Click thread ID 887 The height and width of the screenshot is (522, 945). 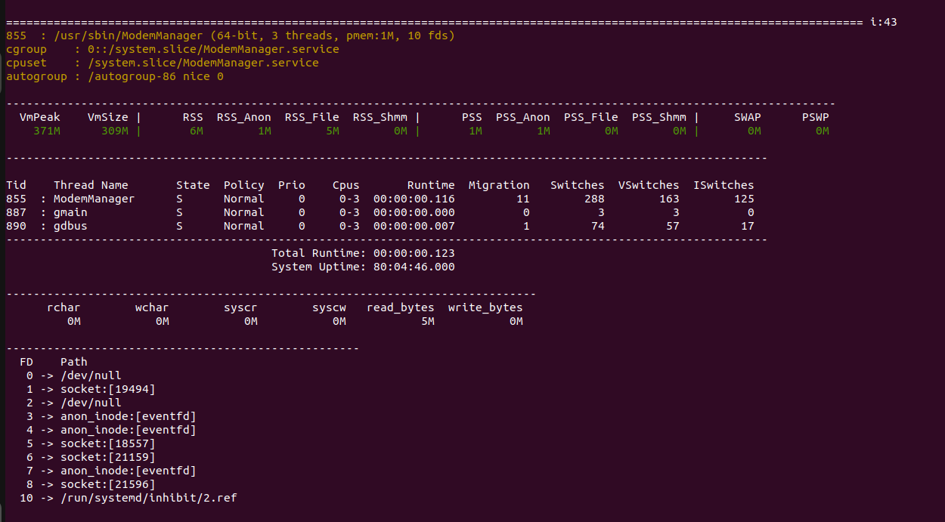point(16,212)
